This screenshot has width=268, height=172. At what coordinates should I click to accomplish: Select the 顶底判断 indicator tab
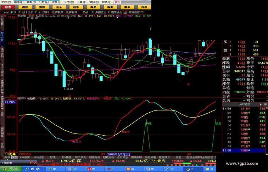pos(136,158)
